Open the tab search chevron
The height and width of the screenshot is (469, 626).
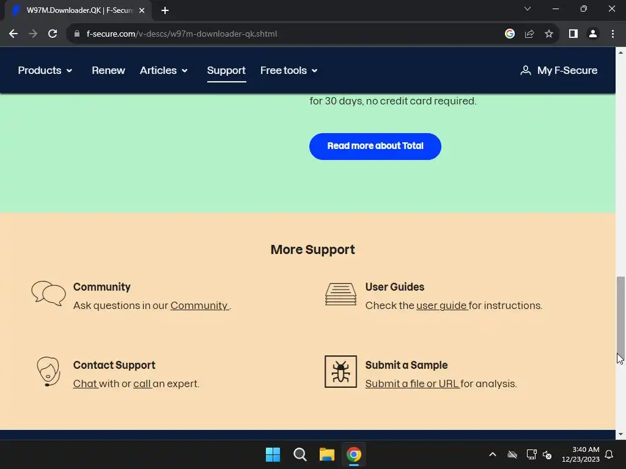click(x=528, y=9)
